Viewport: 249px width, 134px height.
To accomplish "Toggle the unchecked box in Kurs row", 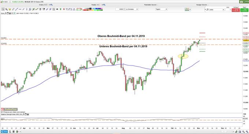I will pyautogui.click(x=12, y=13).
